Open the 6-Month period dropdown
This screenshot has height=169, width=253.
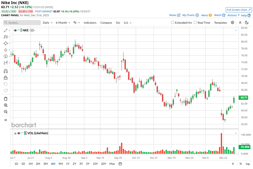click(63, 23)
